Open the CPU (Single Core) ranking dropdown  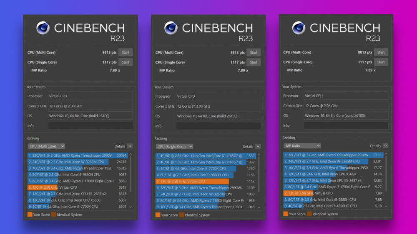tap(175, 146)
